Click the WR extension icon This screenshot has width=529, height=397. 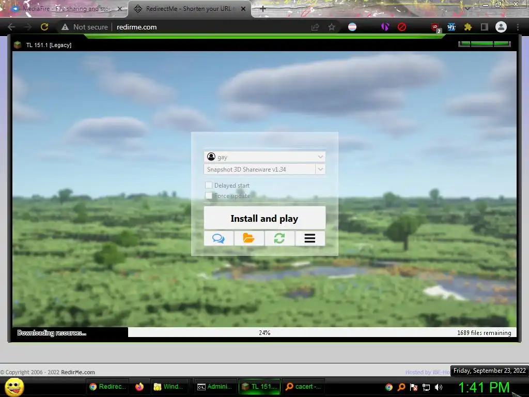coord(452,27)
